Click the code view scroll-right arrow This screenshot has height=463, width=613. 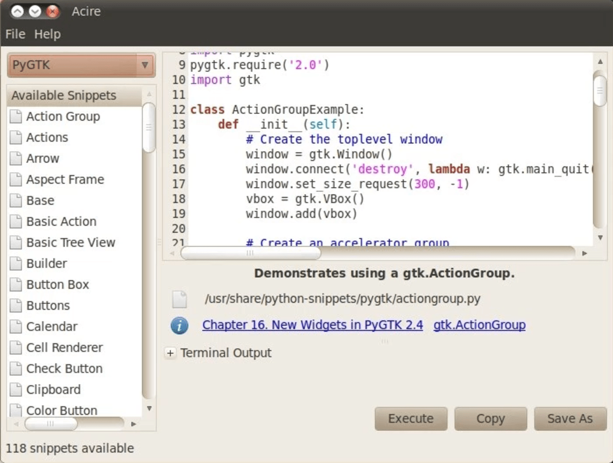click(585, 253)
